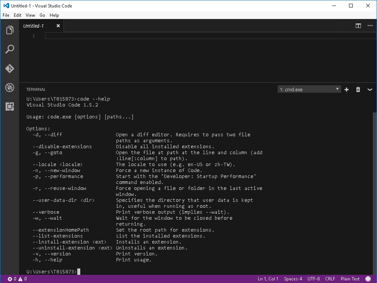Click the '--locale <locale>' option text
The image size is (377, 283).
58,164
